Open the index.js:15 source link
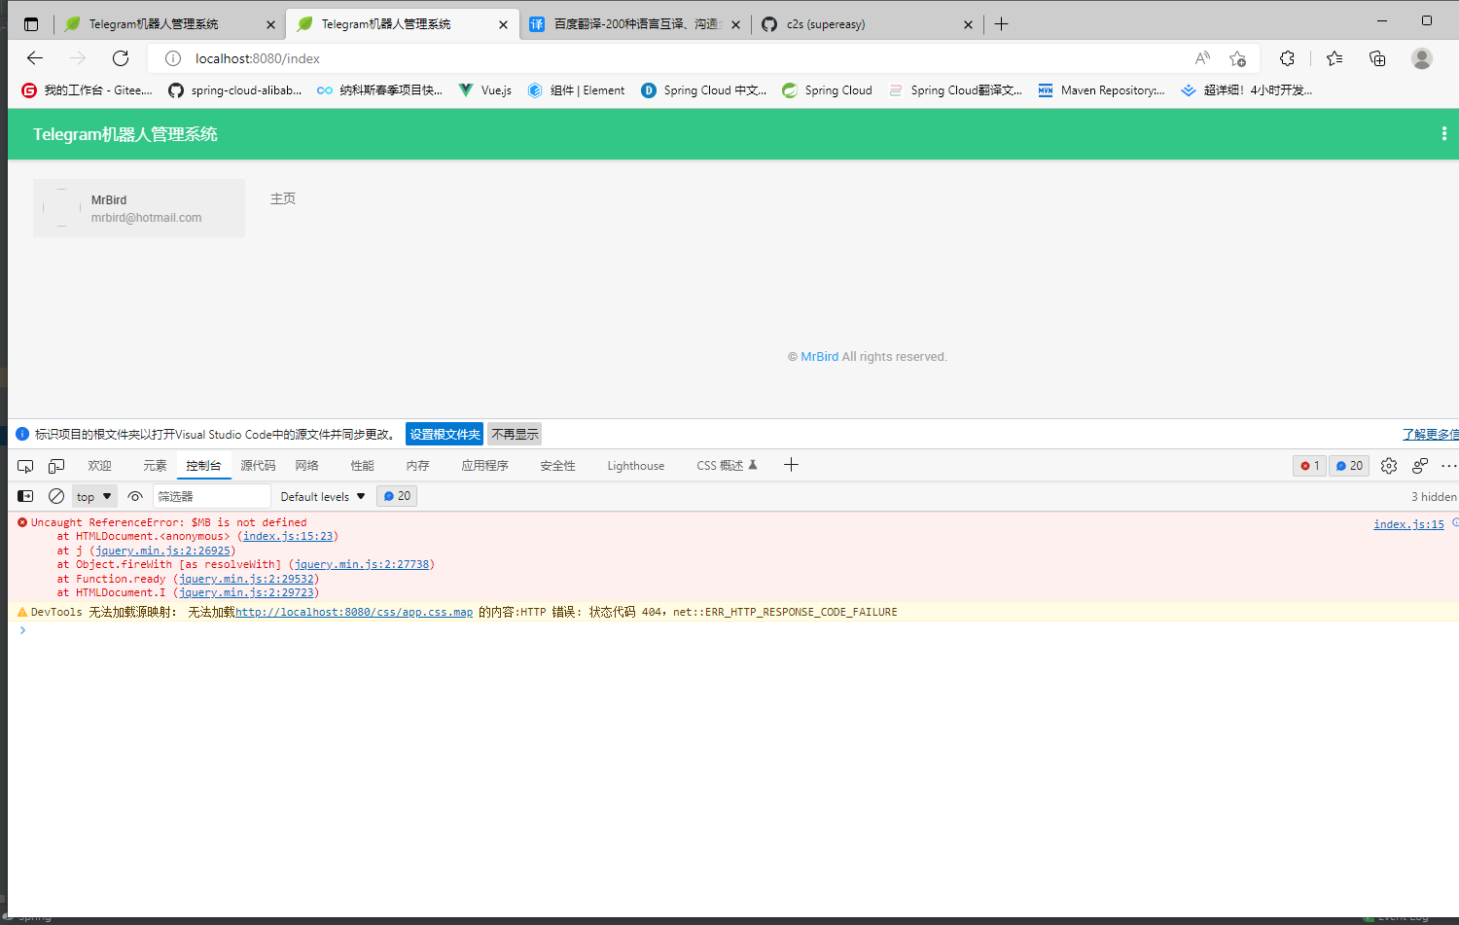The height and width of the screenshot is (925, 1459). tap(1408, 524)
